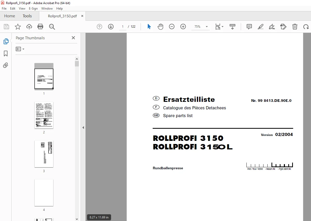Open the fit page options tool
The height and width of the screenshot is (221, 311).
tap(219, 27)
